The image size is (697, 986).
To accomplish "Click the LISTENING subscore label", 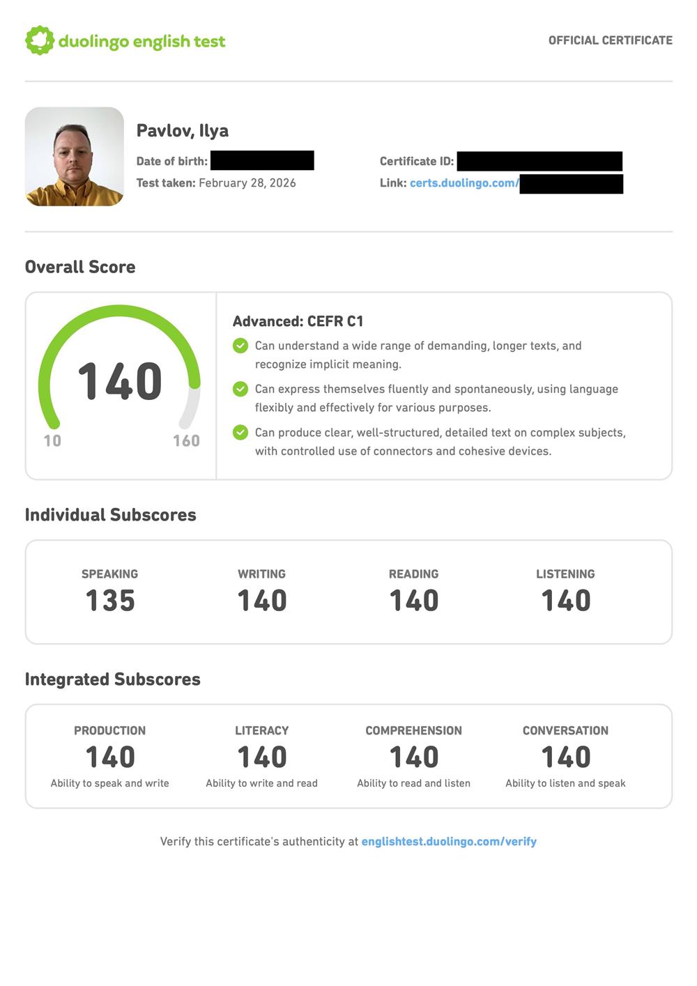I will point(566,574).
